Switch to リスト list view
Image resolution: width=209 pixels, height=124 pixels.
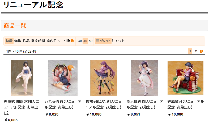click(118, 41)
